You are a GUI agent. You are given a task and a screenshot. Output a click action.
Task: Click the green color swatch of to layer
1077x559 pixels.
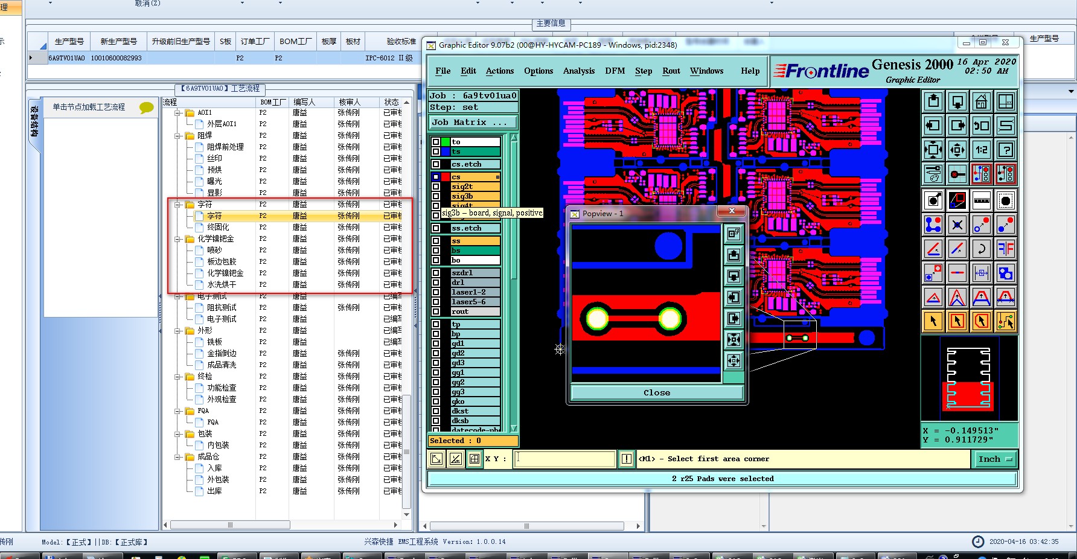click(446, 142)
